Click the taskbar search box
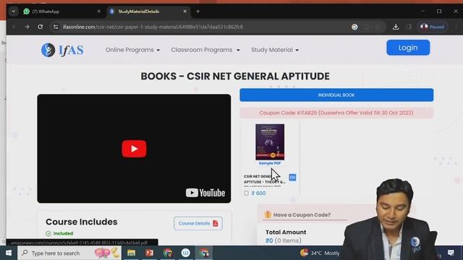The height and width of the screenshot is (260, 463). (x=69, y=253)
